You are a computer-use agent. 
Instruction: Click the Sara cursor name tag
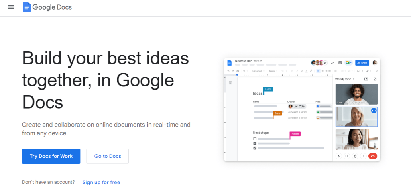[277, 113]
